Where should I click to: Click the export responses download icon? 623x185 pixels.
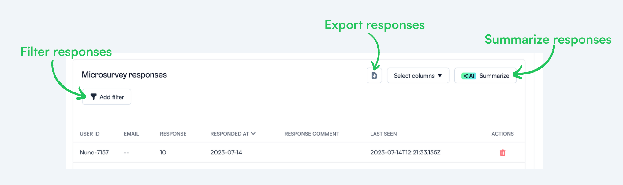(374, 75)
